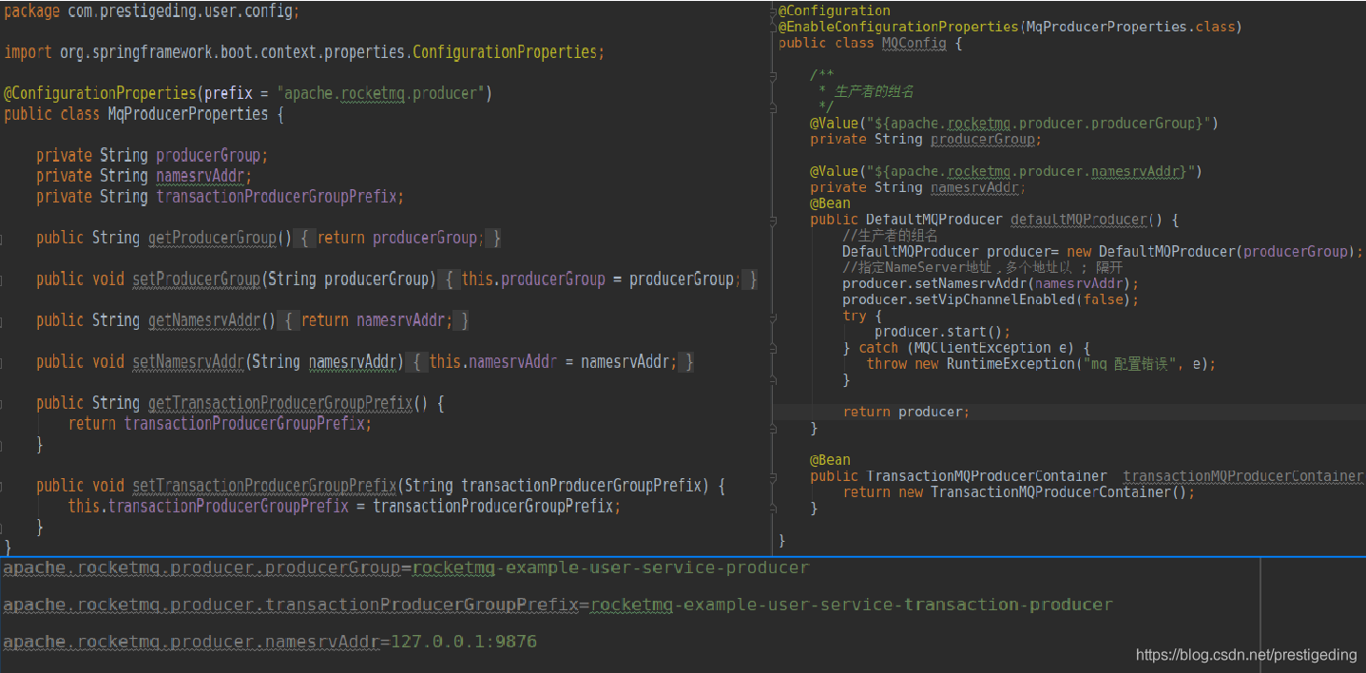
Task: Place cursor on 'return producer;' highlighted line
Action: [x=906, y=412]
